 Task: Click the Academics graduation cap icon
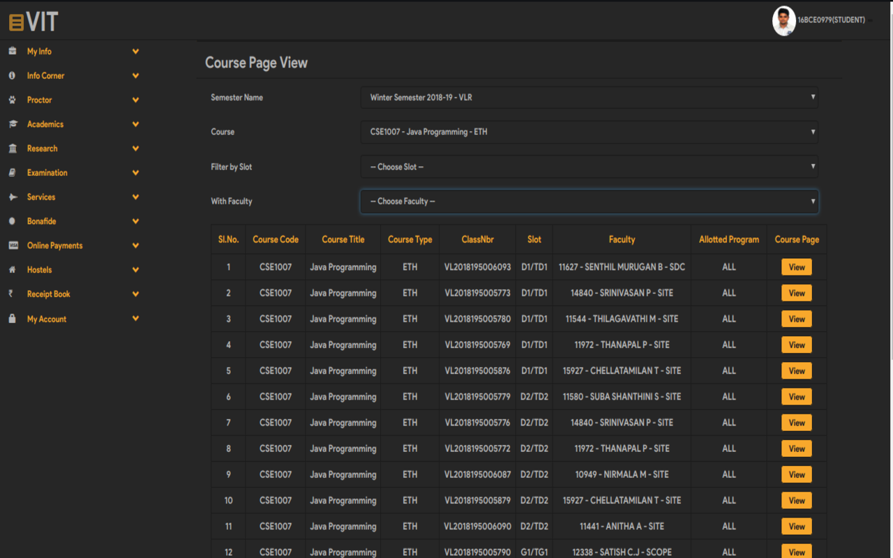12,124
